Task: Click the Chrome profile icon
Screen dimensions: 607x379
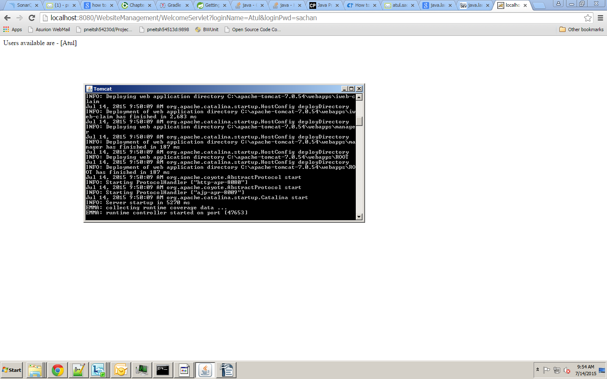Action: [x=559, y=4]
